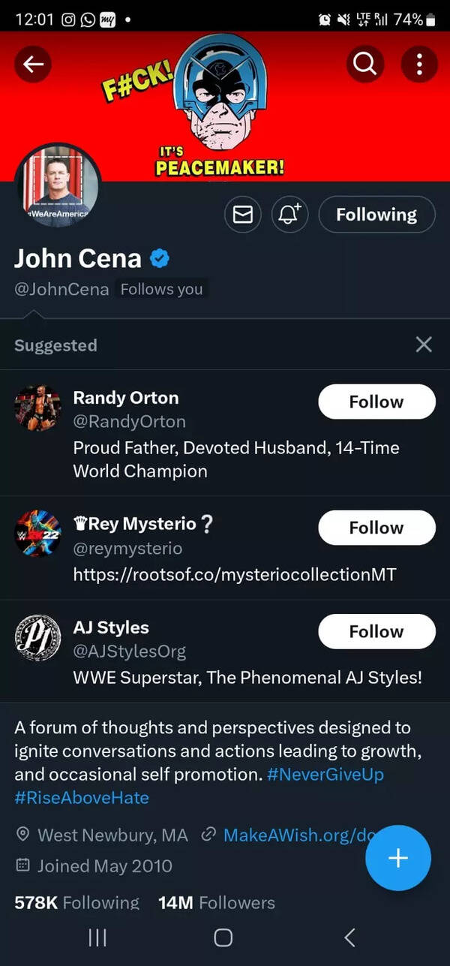Open Android recent apps button
This screenshot has height=966, width=450.
coord(97,937)
